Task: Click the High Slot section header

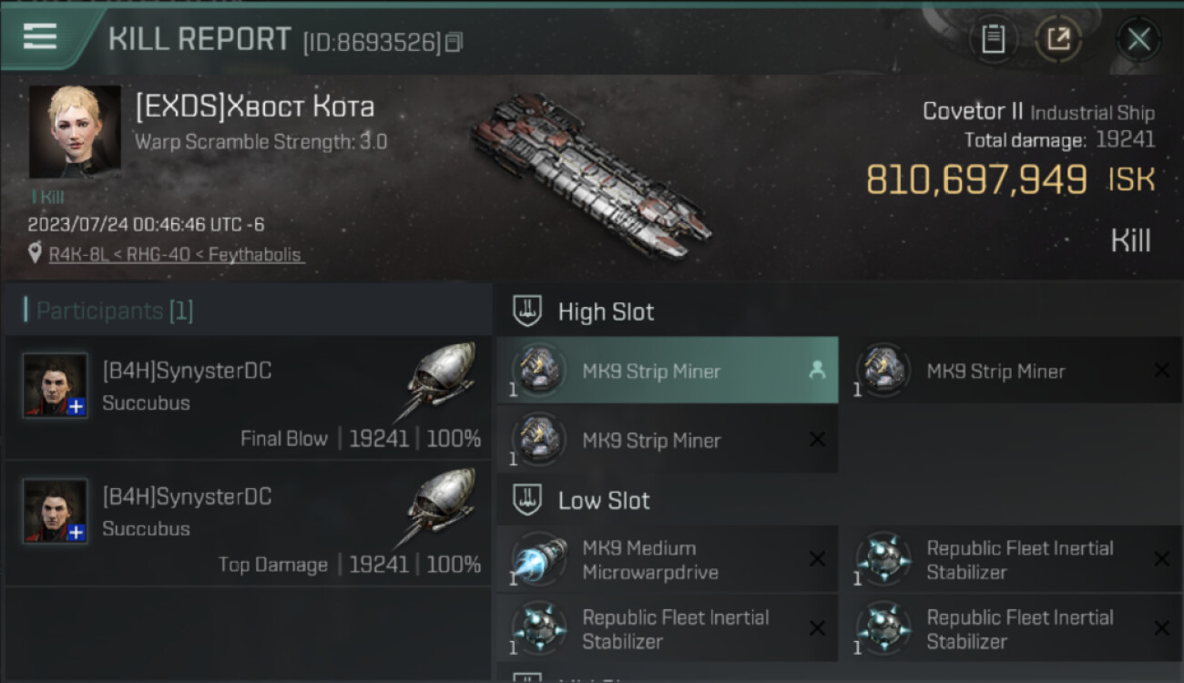Action: (606, 312)
